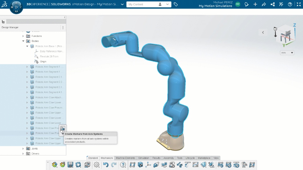Collapse the Design Manager side panel
Image resolution: width=303 pixels, height=170 pixels.
(64, 17)
